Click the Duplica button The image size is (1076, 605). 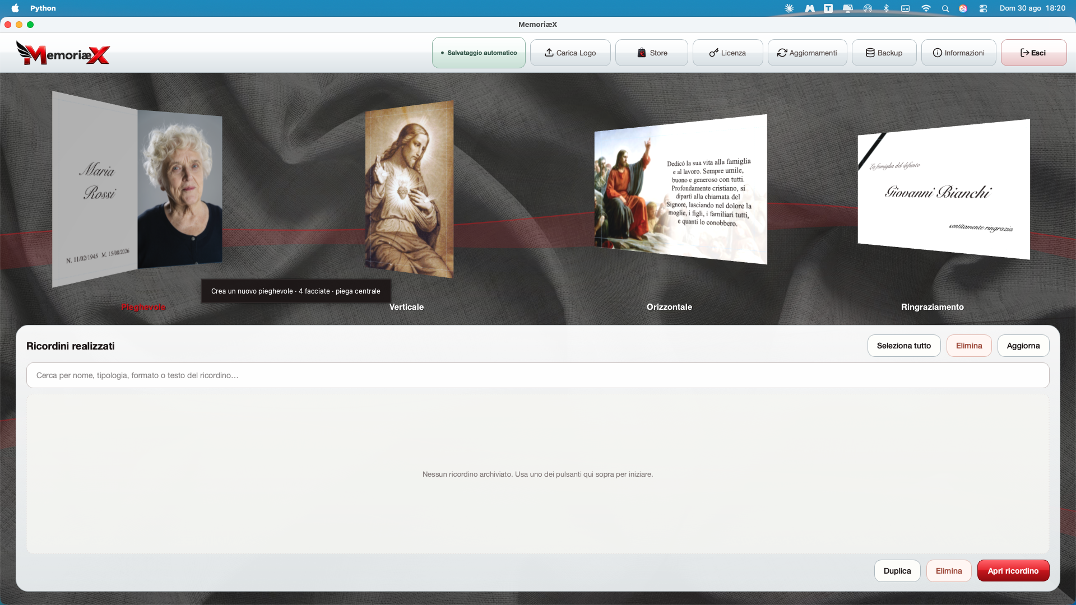point(897,571)
